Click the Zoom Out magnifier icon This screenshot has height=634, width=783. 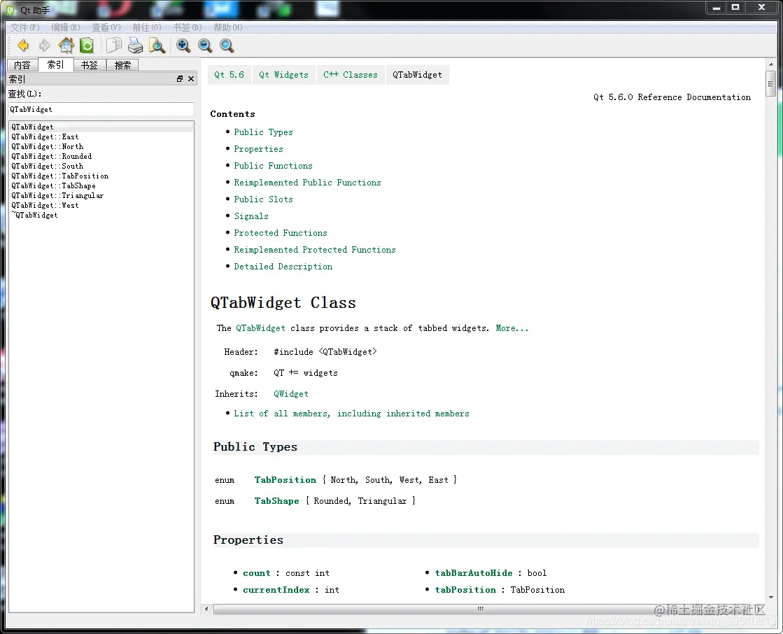click(x=205, y=46)
